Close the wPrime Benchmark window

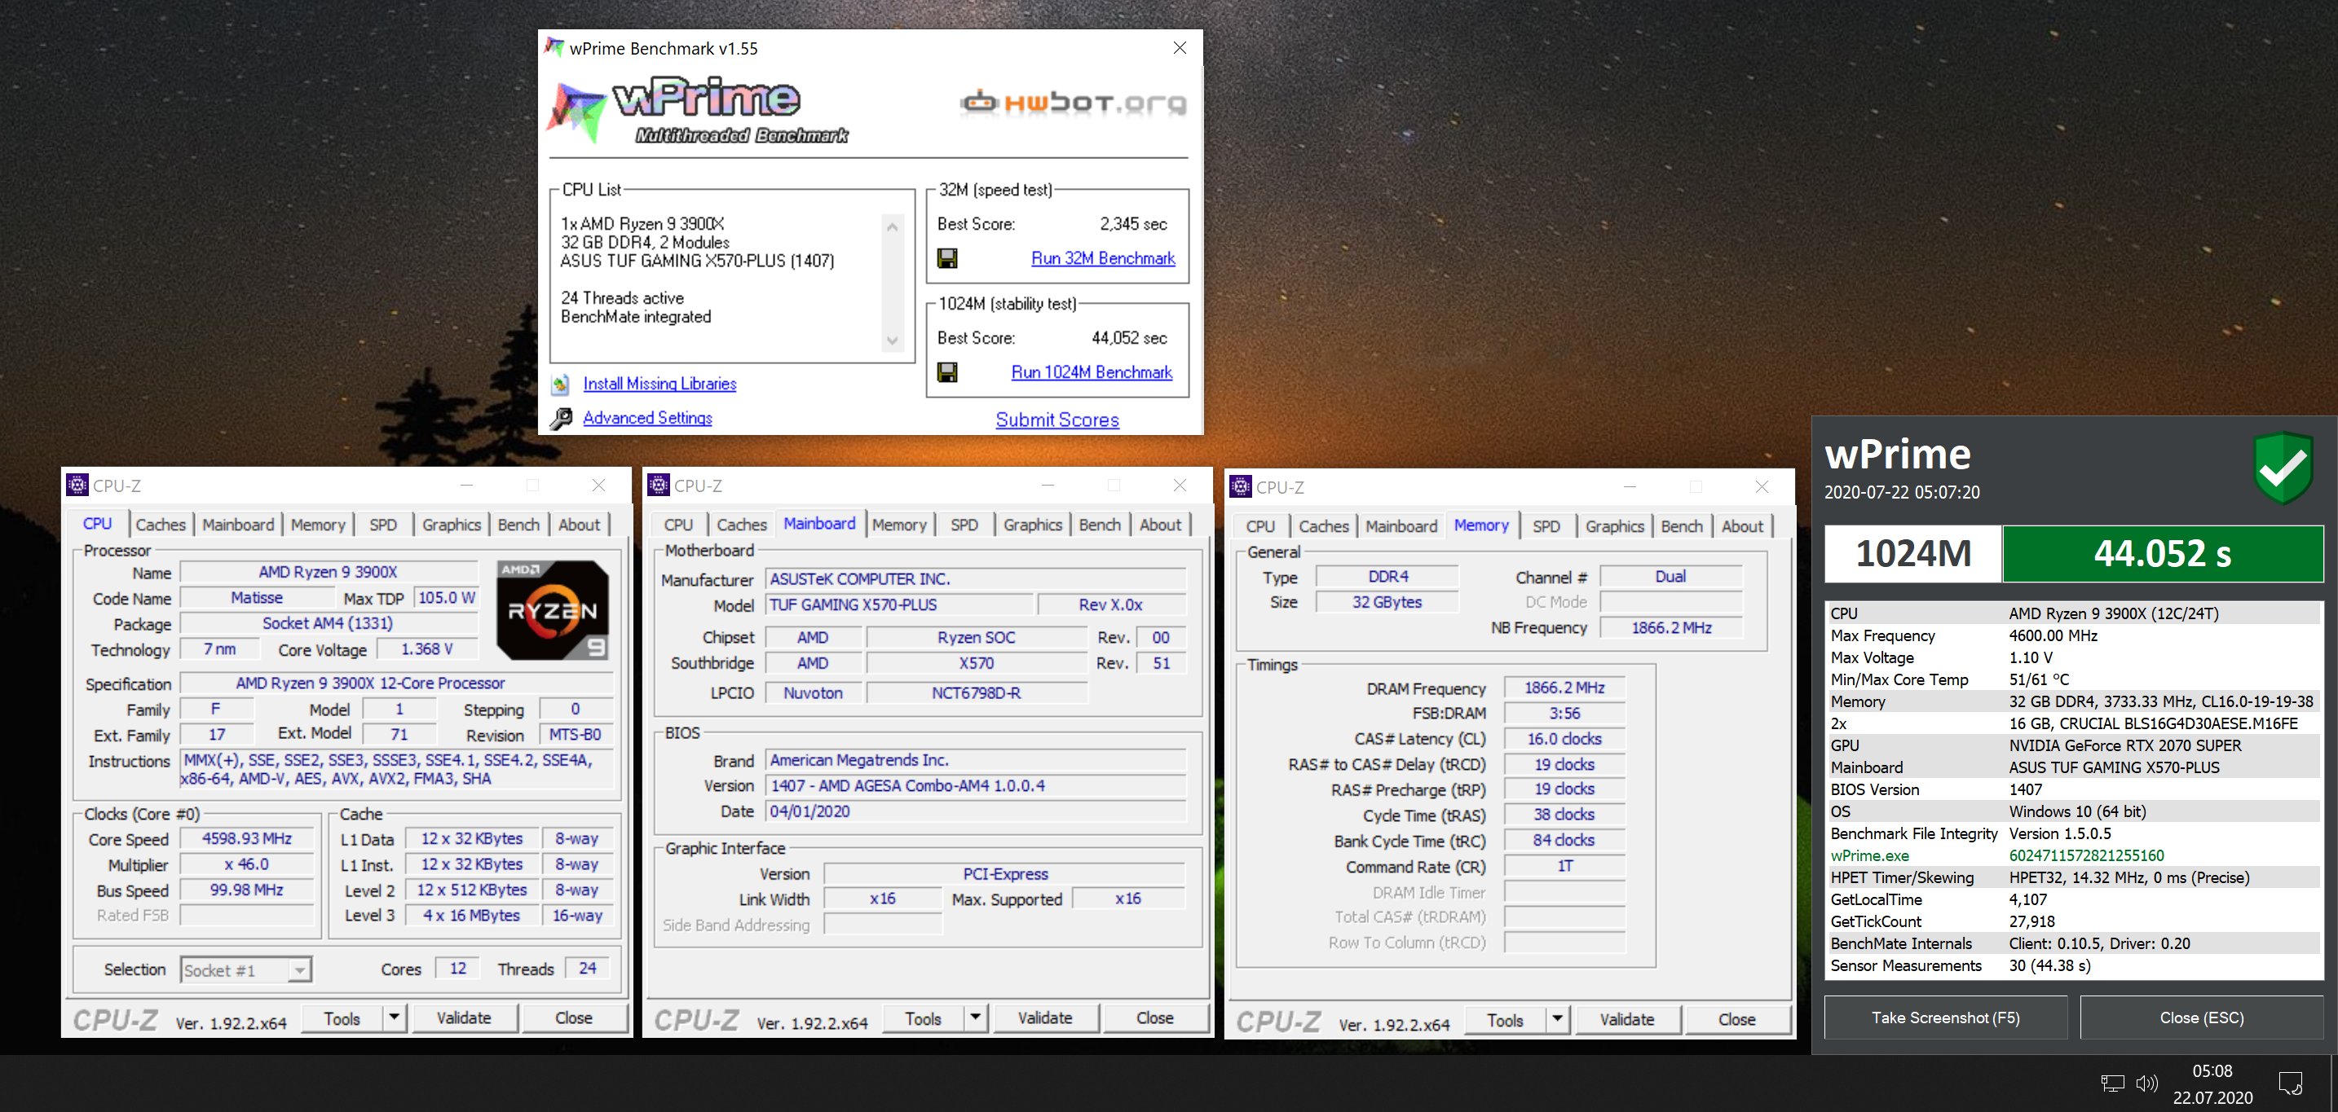point(1180,48)
